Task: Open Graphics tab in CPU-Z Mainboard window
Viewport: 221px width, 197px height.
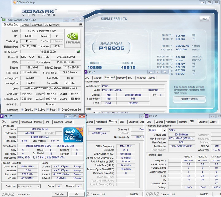Action: pos(142,78)
